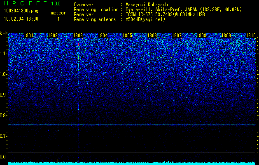Screen dimensions: 259x165
Task: Click the 1810 time marker
Action: click(251, 35)
